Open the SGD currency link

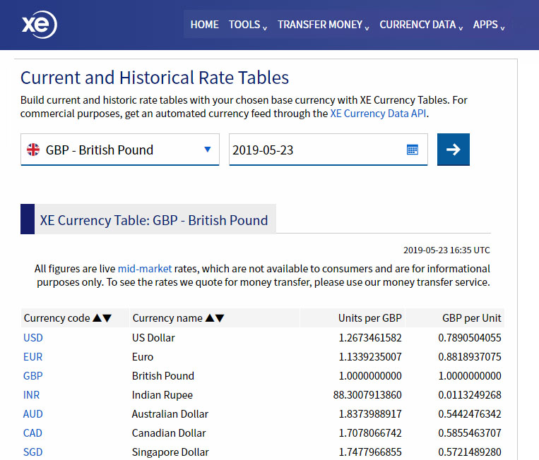point(33,452)
